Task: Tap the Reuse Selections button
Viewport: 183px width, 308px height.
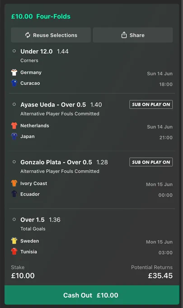Action: pyautogui.click(x=51, y=35)
